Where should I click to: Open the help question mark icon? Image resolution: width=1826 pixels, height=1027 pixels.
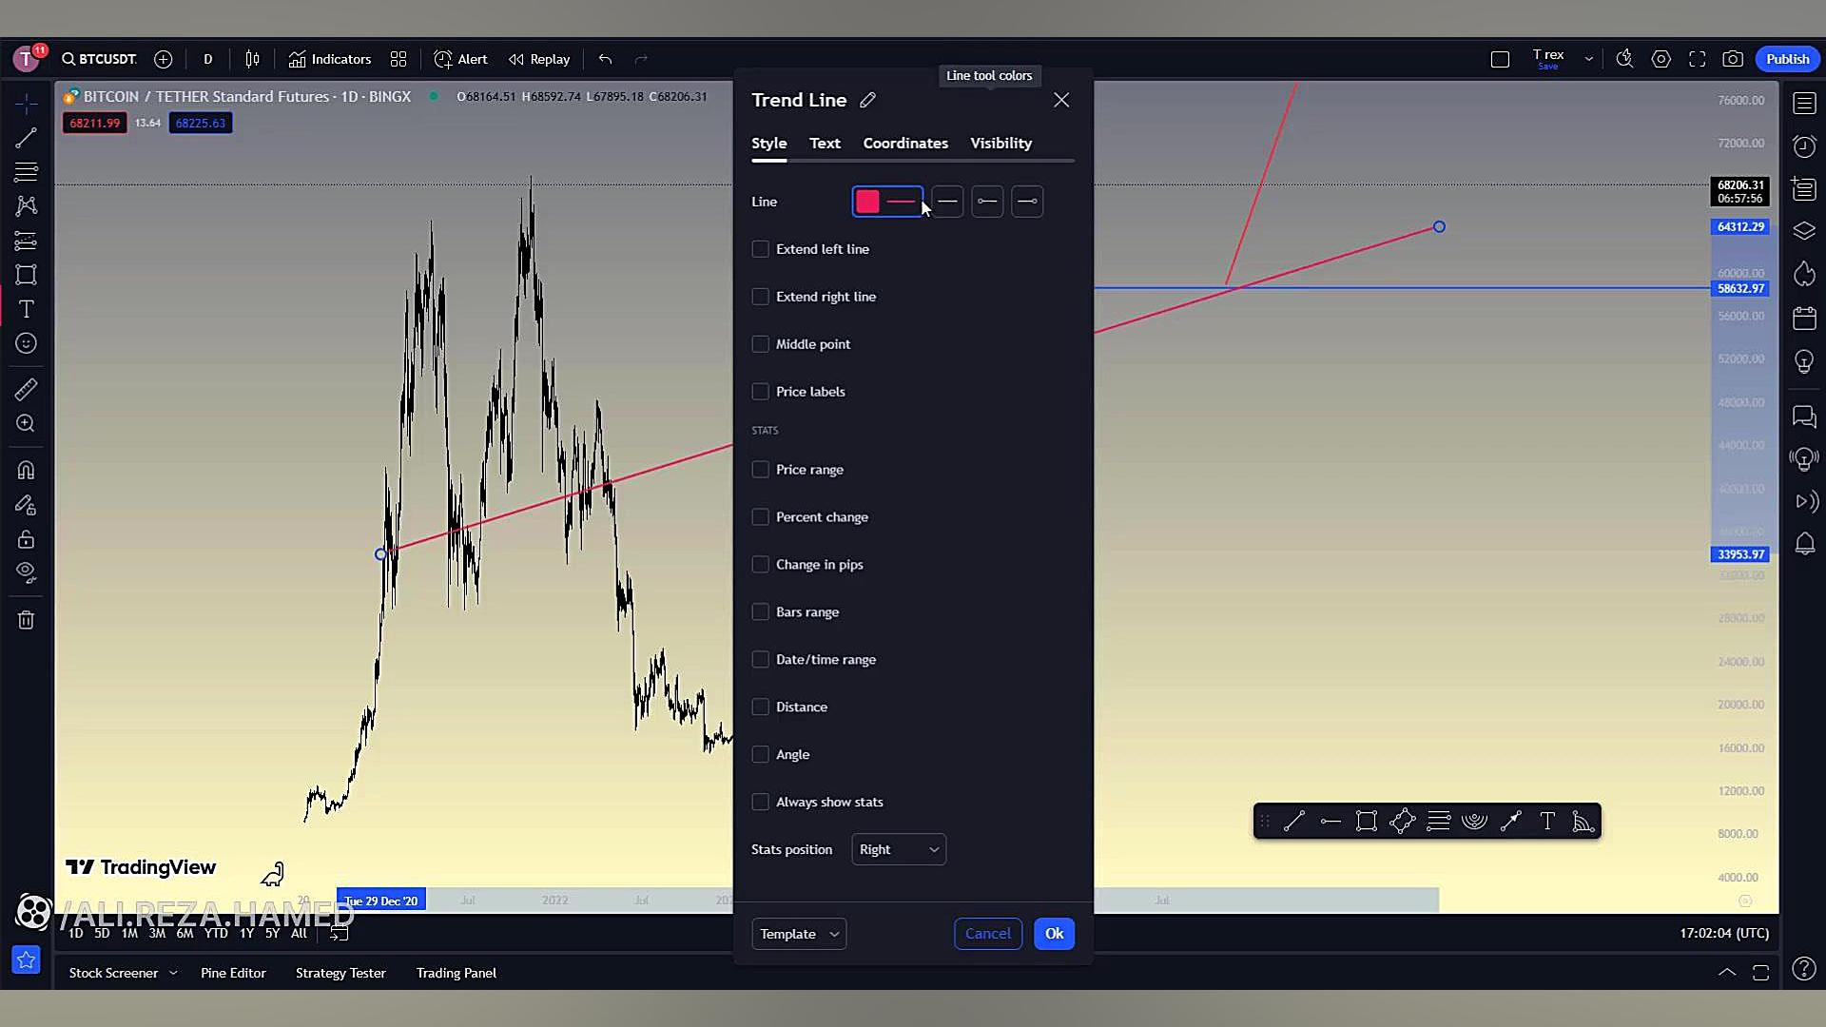1803,969
